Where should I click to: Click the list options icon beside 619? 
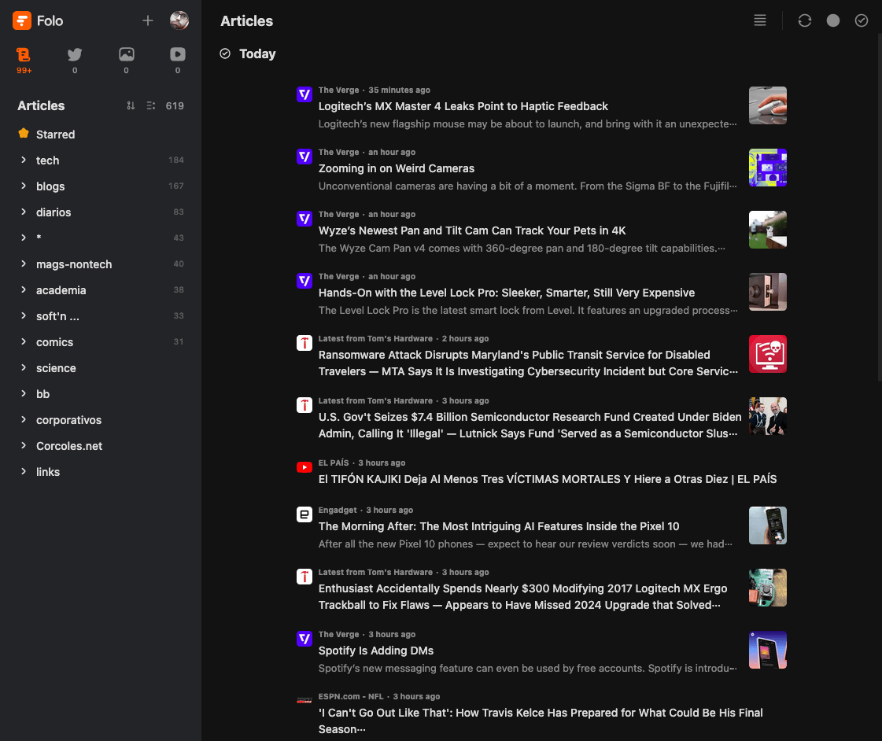click(x=151, y=105)
